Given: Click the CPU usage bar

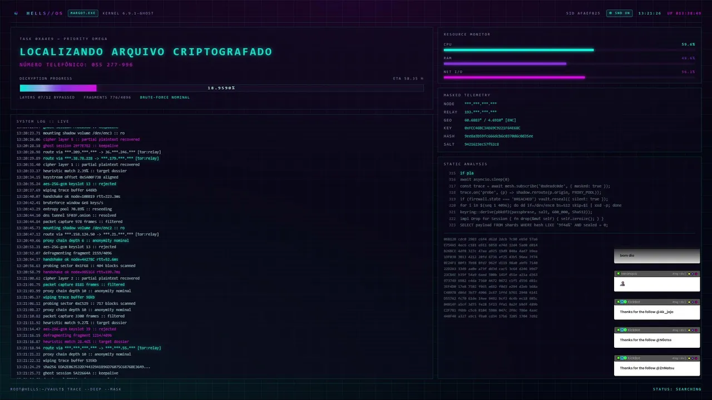Looking at the screenshot, I should click(569, 50).
